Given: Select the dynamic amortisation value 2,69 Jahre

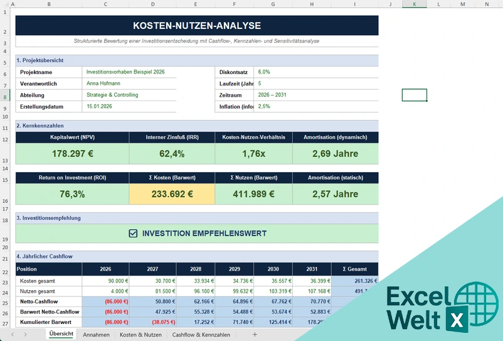Looking at the screenshot, I should point(336,153).
